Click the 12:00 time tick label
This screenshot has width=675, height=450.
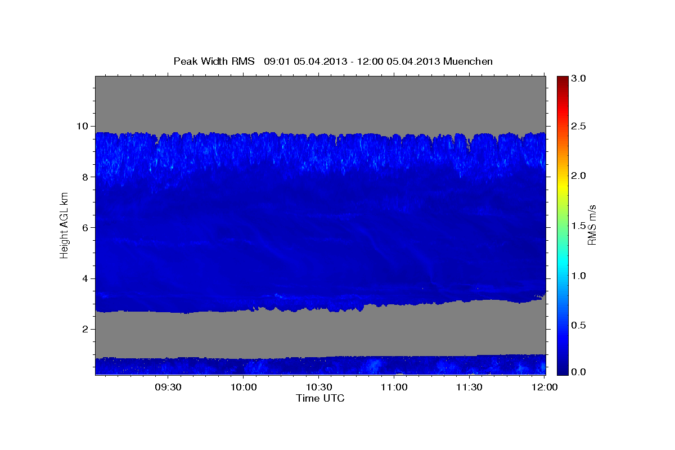pyautogui.click(x=544, y=388)
